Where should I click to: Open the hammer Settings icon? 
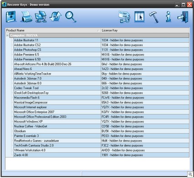[x=154, y=17]
